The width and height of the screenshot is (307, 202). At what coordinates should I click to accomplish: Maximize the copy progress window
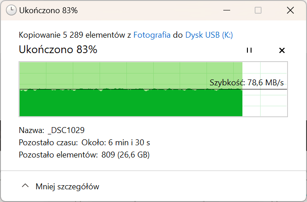pyautogui.click(x=258, y=10)
